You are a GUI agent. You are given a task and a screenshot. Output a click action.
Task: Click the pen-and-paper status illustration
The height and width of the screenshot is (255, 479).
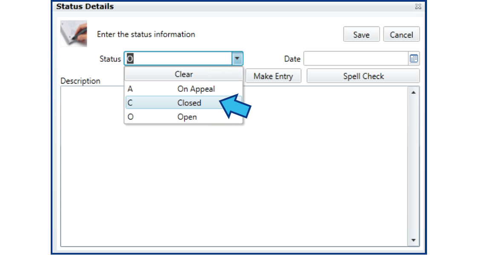[73, 34]
